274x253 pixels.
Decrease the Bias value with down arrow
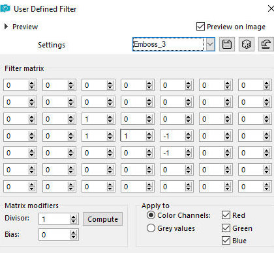click(74, 237)
